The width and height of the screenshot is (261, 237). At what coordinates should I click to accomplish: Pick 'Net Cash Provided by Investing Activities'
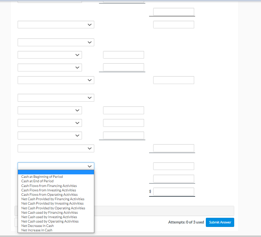coord(56,203)
